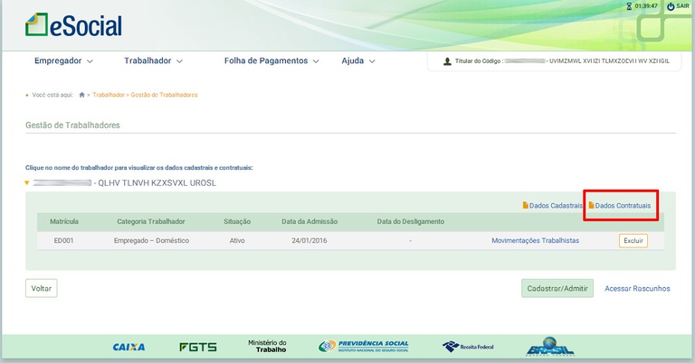Viewport: 695px width, 363px height.
Task: Click the home icon in breadcrumb
Action: (x=81, y=95)
